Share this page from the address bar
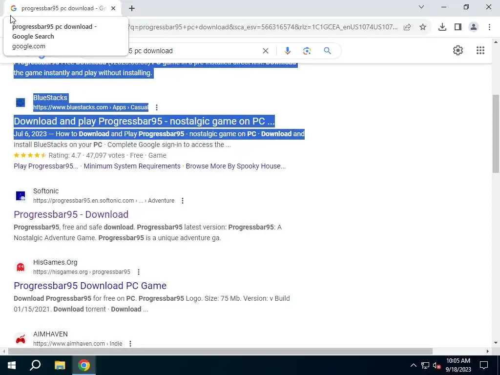 [x=407, y=27]
